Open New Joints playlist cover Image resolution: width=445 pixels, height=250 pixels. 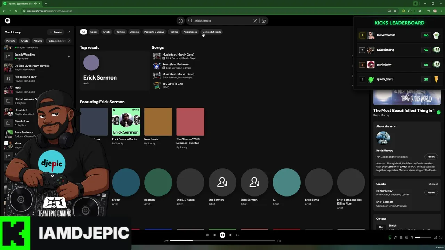click(158, 122)
